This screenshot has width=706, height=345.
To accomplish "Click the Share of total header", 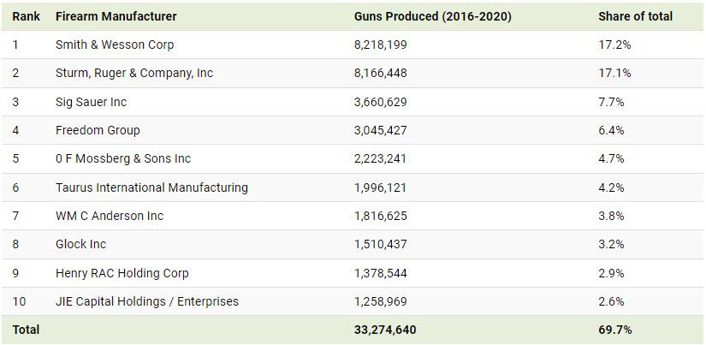I will [635, 16].
